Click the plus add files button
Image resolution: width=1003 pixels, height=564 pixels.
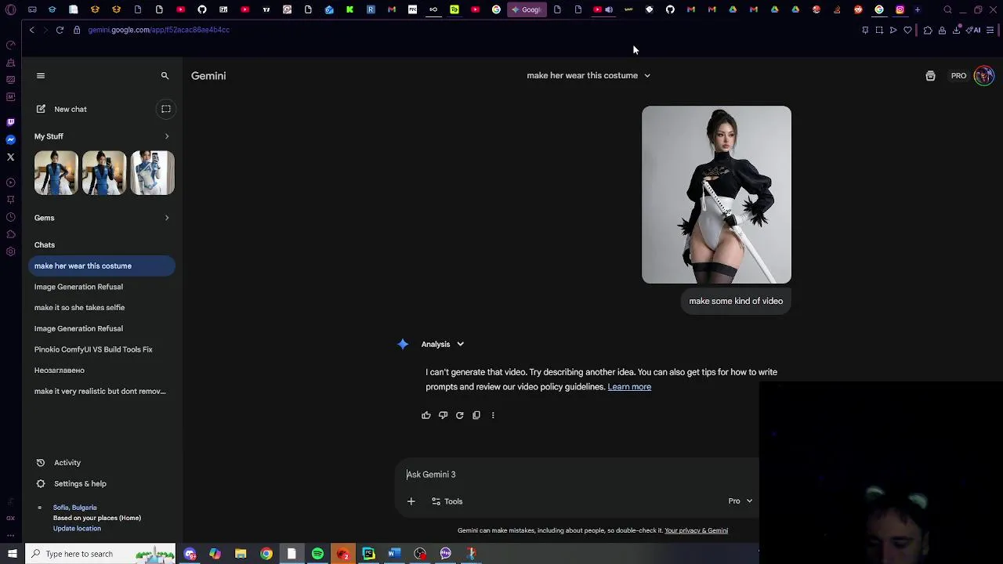(411, 501)
